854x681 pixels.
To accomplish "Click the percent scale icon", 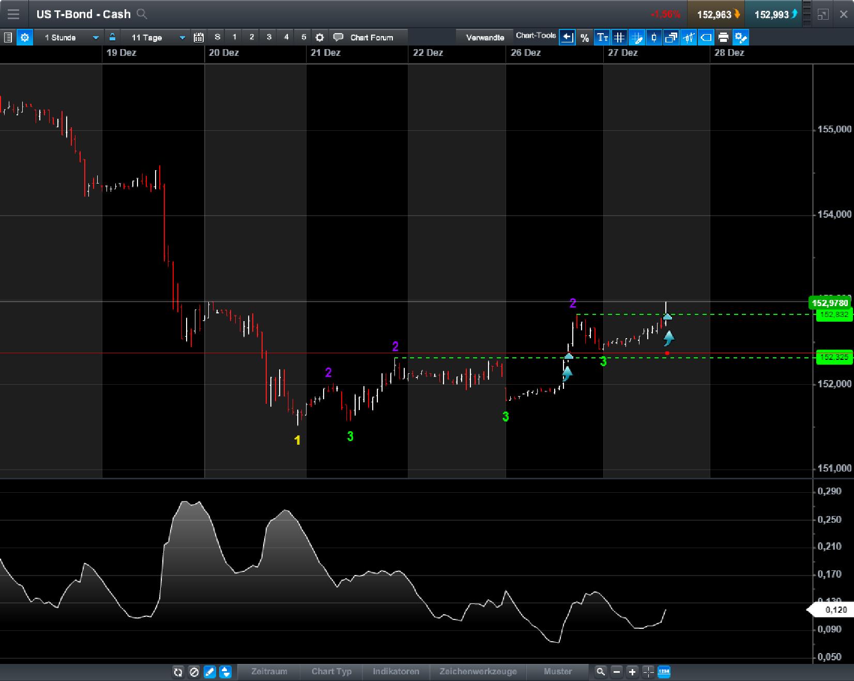I will [x=584, y=37].
